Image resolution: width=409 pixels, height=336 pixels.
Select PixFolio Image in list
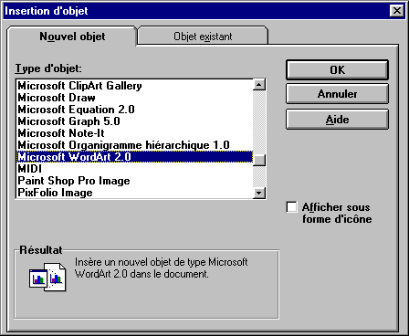pyautogui.click(x=134, y=193)
